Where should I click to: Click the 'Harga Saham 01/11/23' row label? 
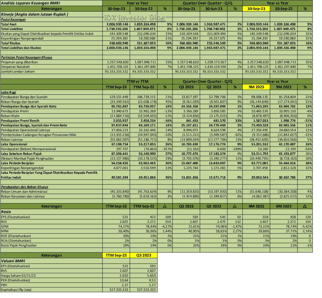(18, 276)
